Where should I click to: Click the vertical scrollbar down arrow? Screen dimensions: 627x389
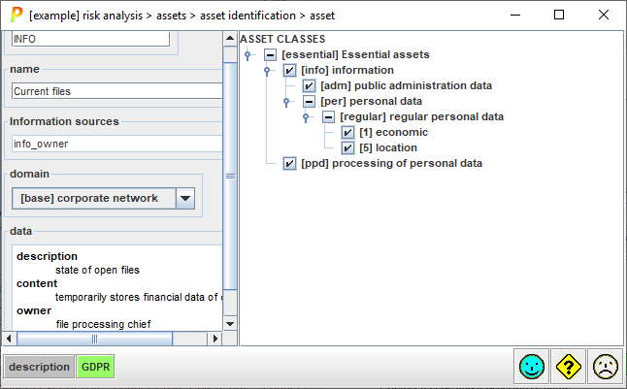coord(230,323)
